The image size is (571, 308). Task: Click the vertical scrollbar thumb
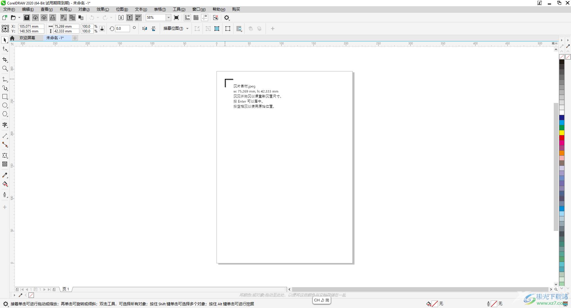coord(556,167)
